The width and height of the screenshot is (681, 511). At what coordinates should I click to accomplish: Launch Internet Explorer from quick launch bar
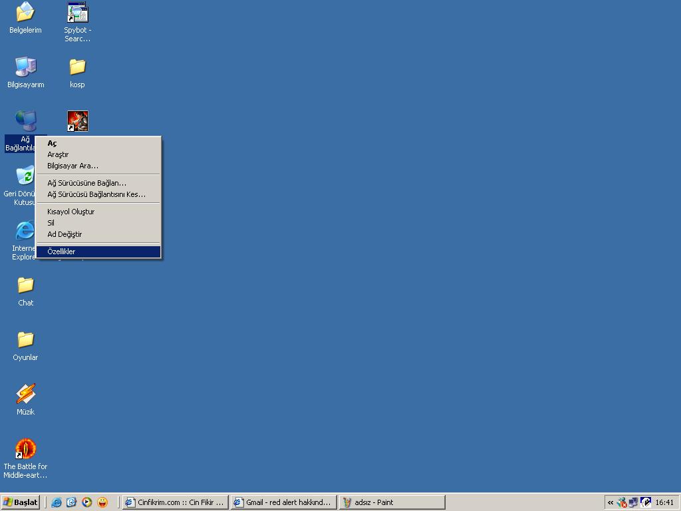pos(57,502)
